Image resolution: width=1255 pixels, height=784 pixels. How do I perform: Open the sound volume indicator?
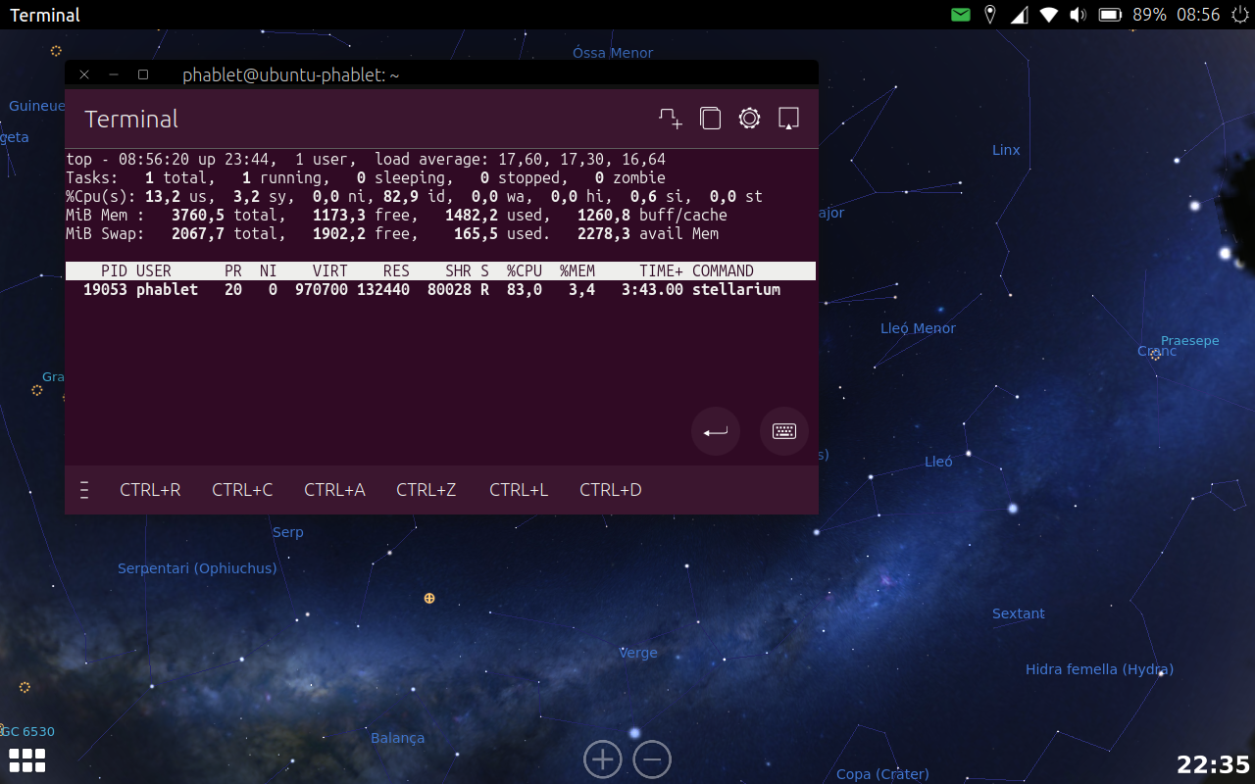(1079, 15)
